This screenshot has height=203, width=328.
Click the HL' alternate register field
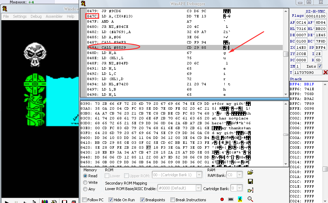pos(320,29)
